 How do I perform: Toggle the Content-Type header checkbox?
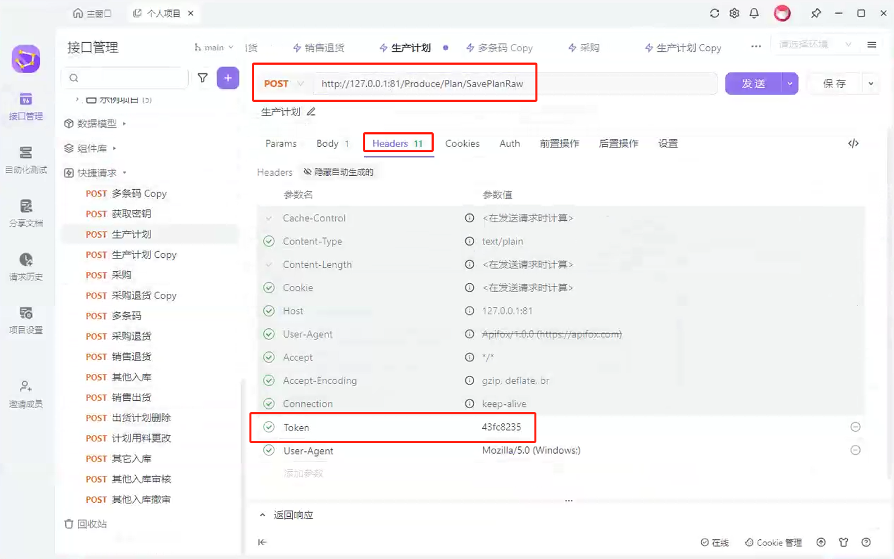coord(269,241)
